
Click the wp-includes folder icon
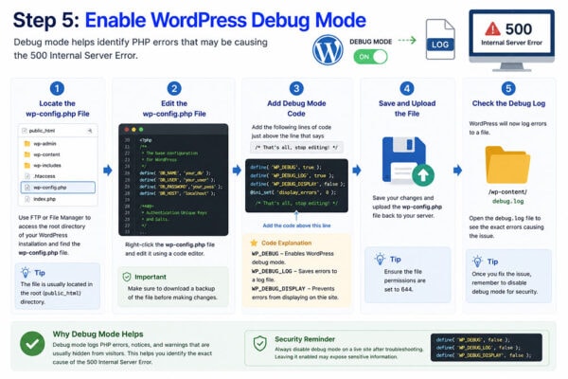click(27, 166)
